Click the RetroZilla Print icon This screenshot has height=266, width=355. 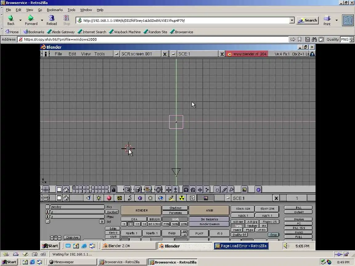click(x=327, y=20)
